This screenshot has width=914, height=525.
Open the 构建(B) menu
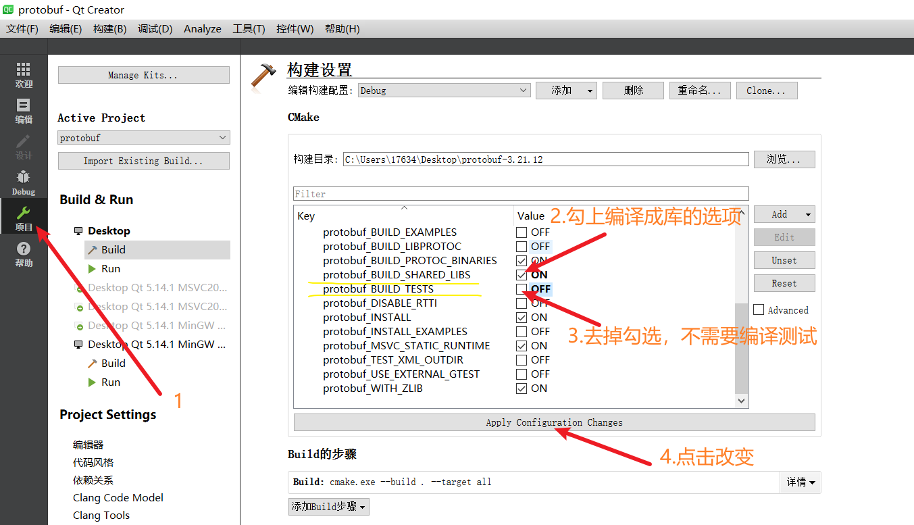point(109,29)
